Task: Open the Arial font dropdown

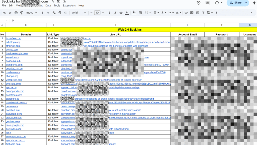Action: click(x=79, y=13)
